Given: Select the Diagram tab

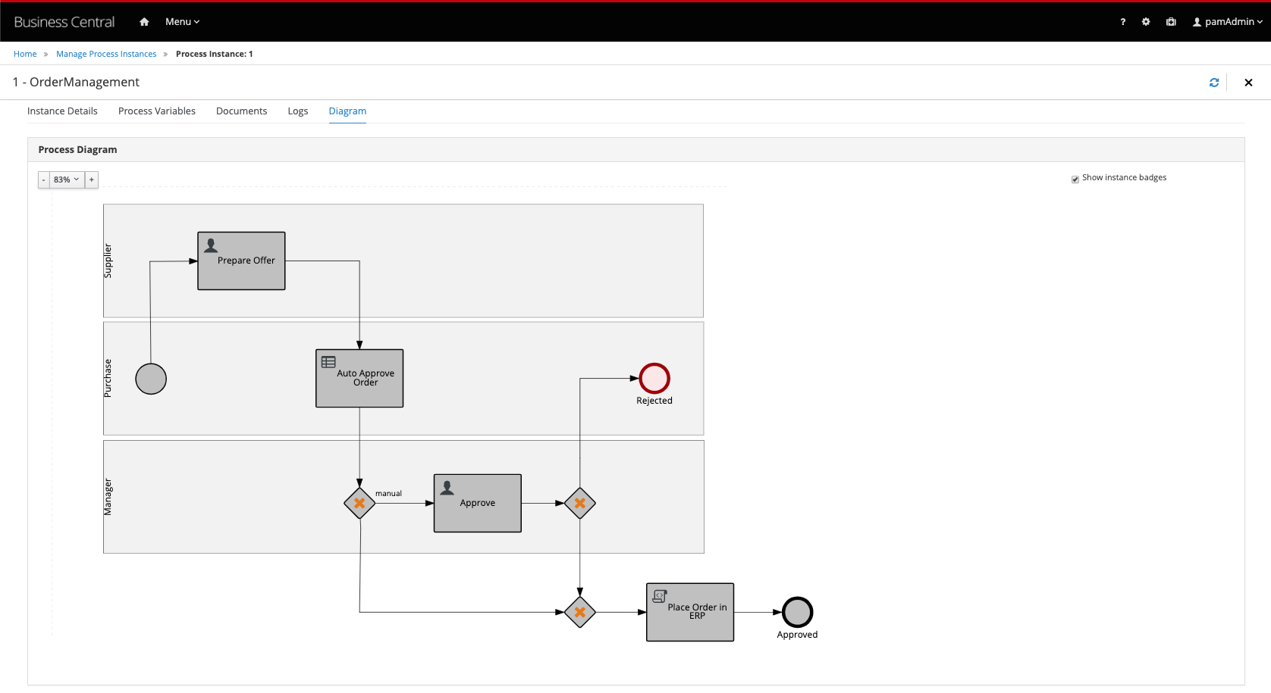Looking at the screenshot, I should 347,111.
